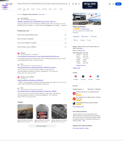Open the YouTube profile icon

(90, 76)
